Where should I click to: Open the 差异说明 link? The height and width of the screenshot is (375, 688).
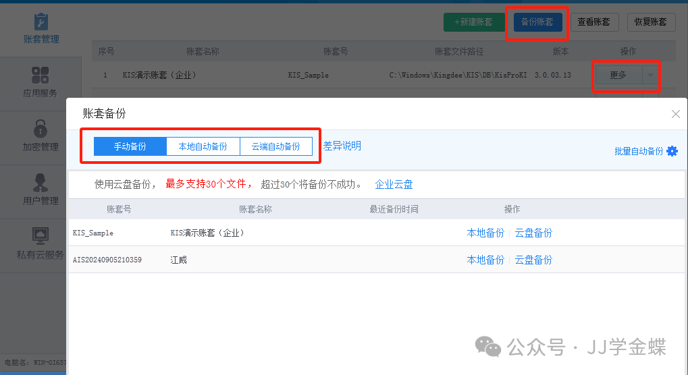tap(342, 146)
